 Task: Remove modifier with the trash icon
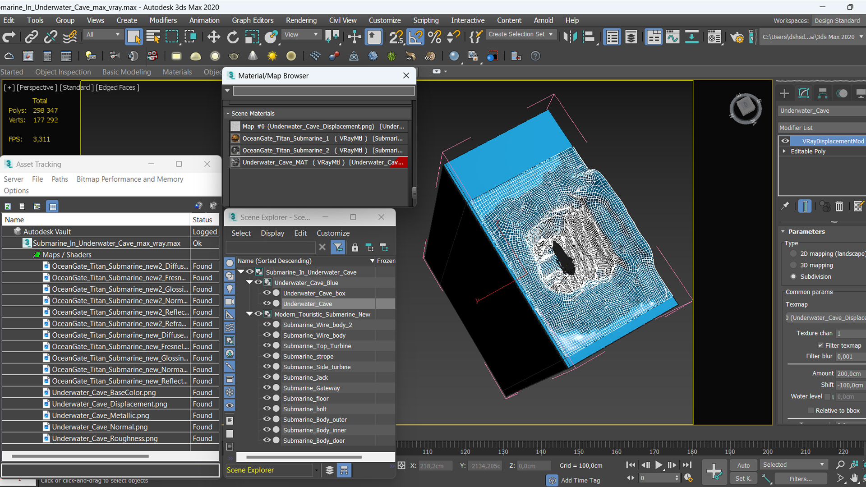coord(839,207)
